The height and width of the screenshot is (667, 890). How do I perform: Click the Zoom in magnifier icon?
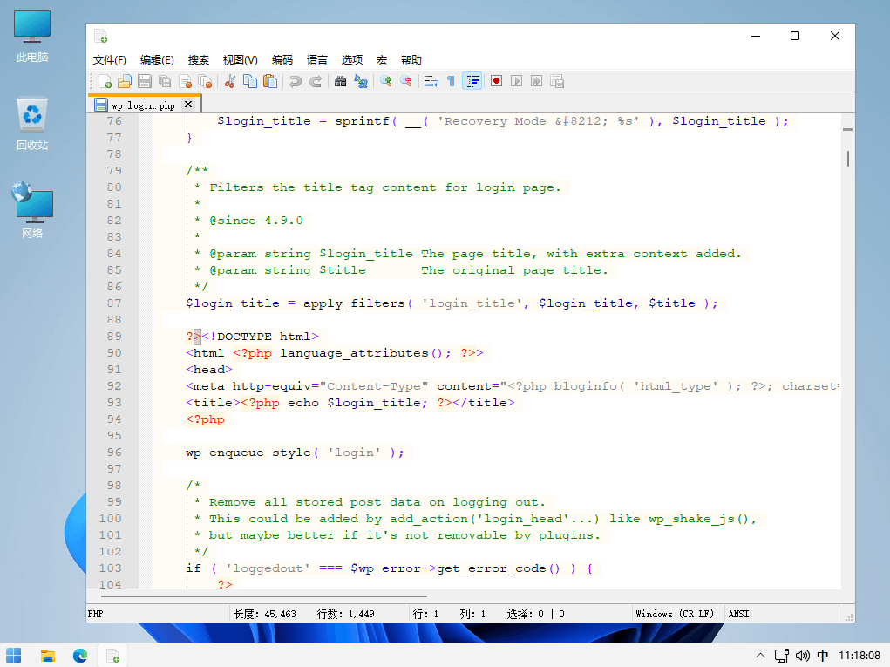[x=386, y=81]
